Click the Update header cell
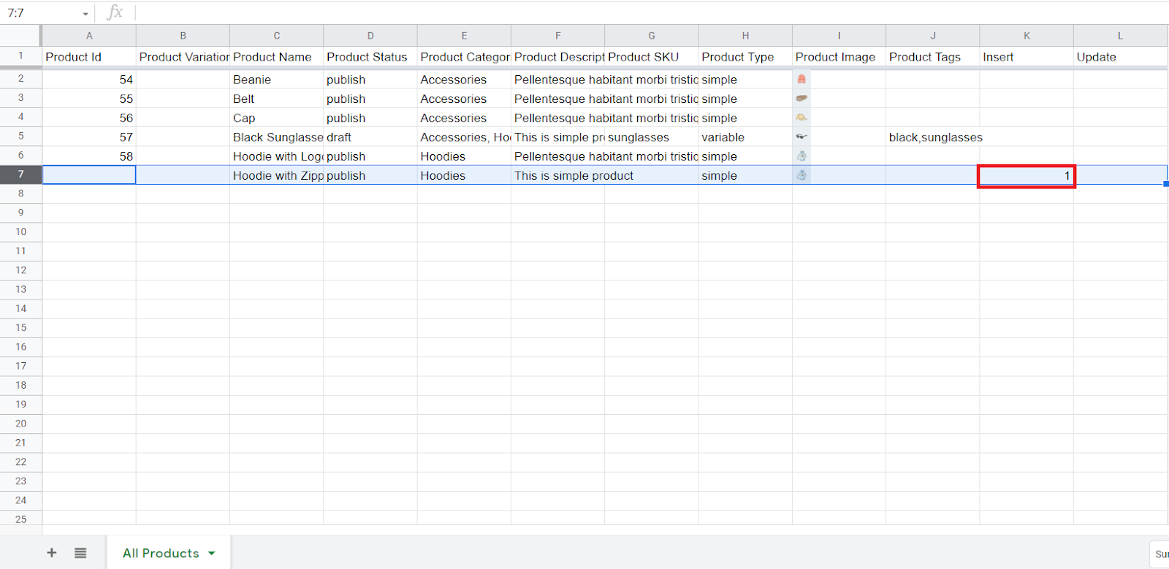This screenshot has width=1169, height=569. click(1120, 57)
